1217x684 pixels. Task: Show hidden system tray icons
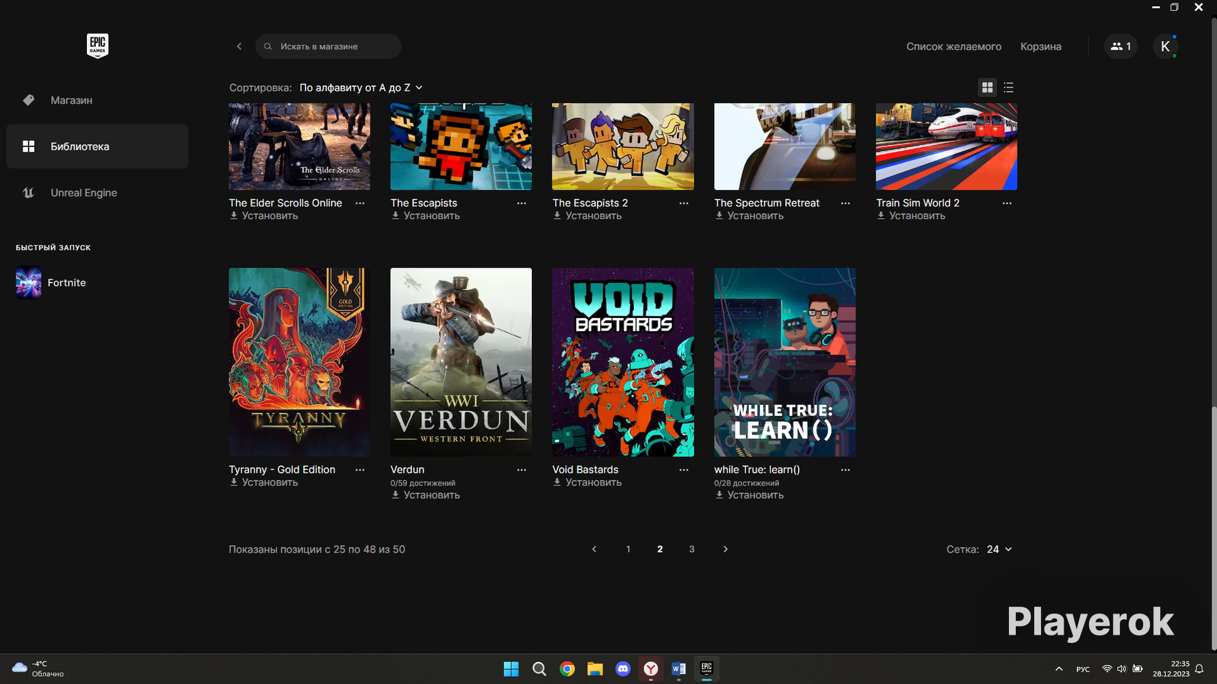click(1059, 669)
